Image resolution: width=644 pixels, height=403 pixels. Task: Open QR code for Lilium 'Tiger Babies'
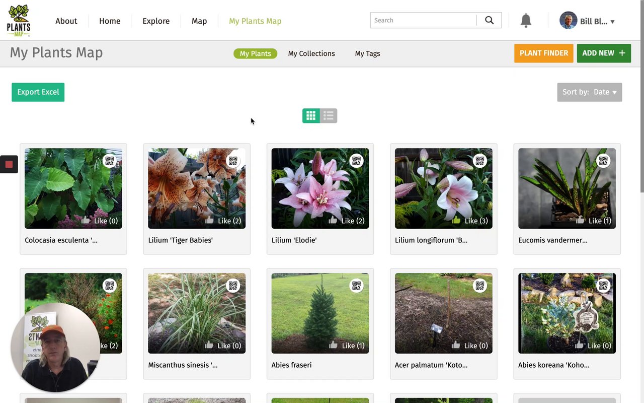(x=233, y=161)
